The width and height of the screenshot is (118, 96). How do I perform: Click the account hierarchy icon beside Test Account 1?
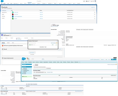click(11, 35)
